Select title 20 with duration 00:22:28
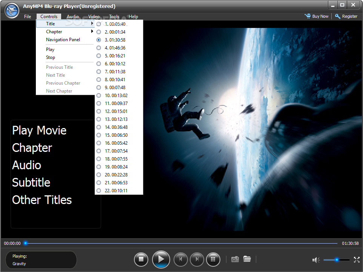The height and width of the screenshot is (272, 363). pos(119,175)
